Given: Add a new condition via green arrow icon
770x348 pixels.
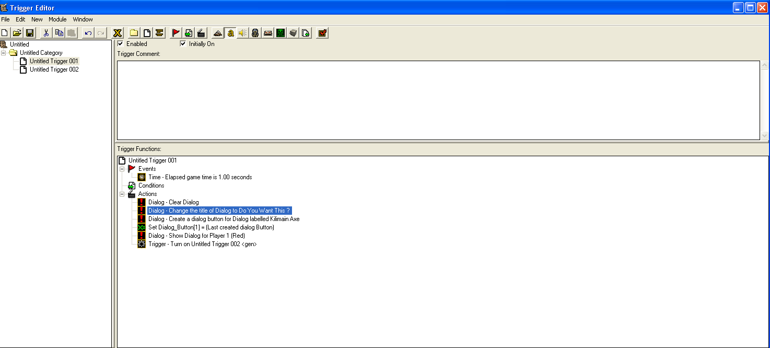Looking at the screenshot, I should pyautogui.click(x=188, y=33).
